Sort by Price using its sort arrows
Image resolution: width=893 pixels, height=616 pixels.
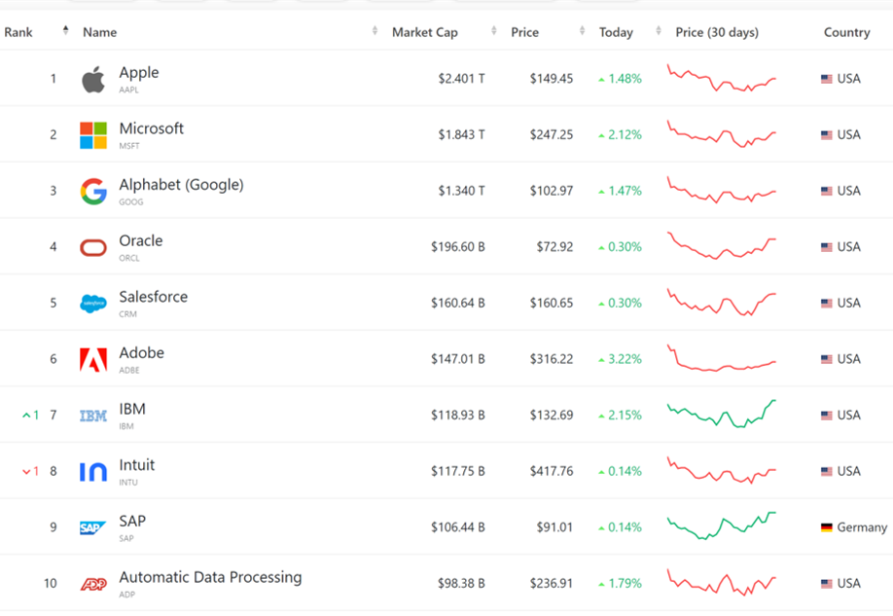click(x=582, y=30)
